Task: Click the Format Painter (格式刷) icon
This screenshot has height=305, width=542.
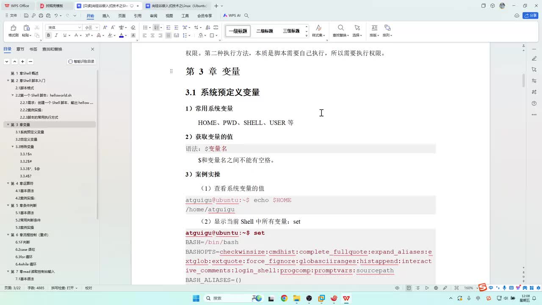Action: pos(14,28)
